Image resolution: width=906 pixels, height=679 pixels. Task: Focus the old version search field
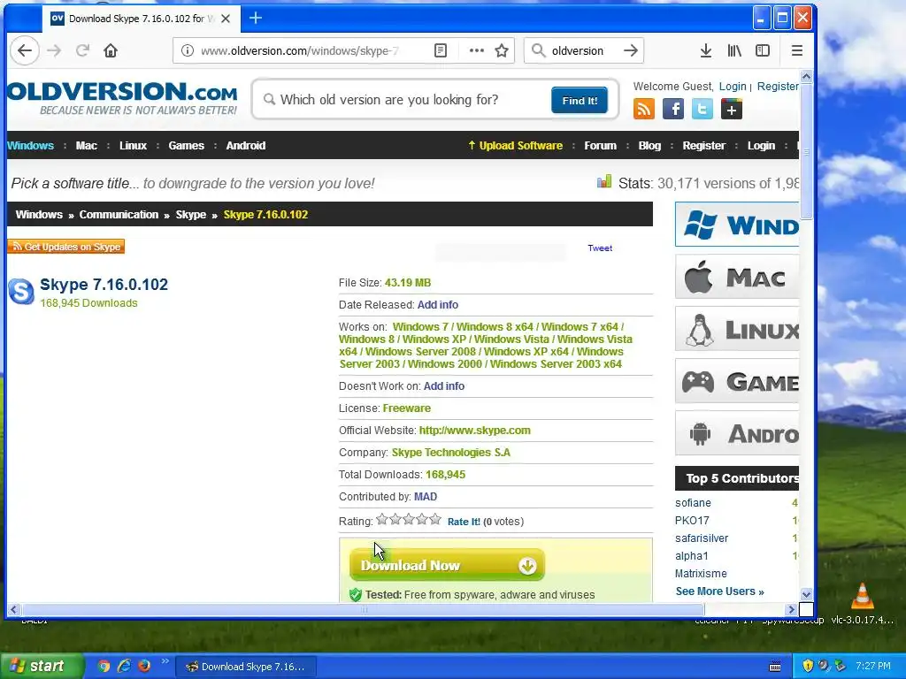pos(404,100)
